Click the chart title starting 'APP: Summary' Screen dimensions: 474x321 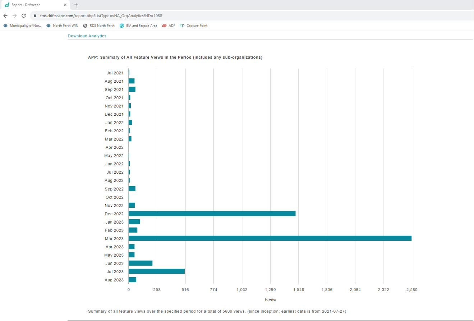click(175, 58)
